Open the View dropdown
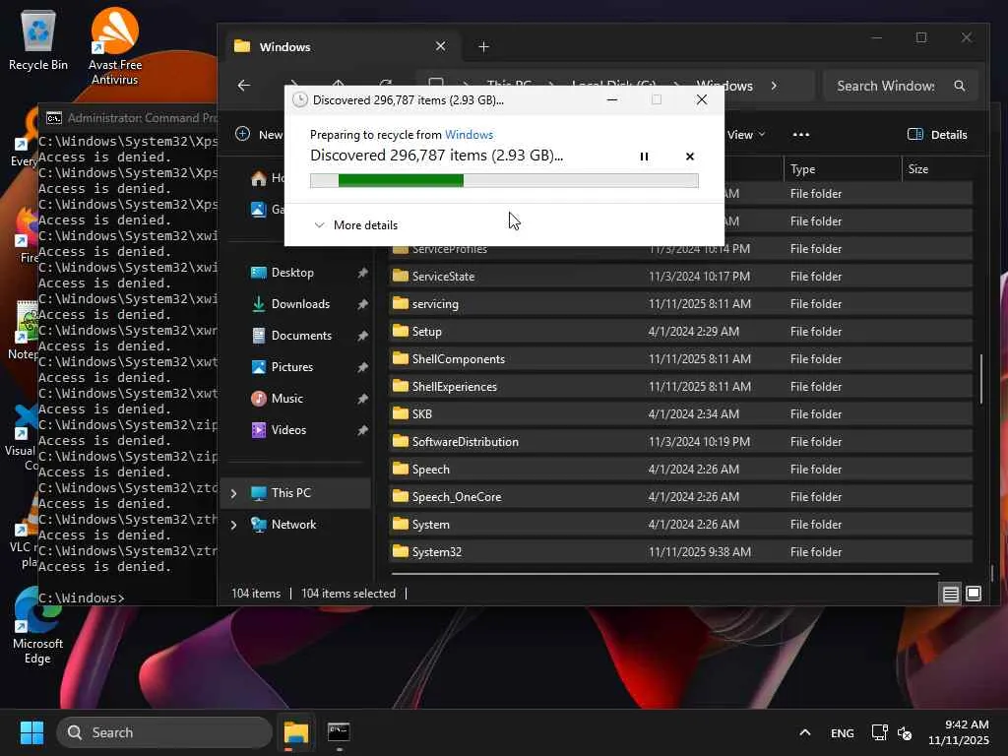 tap(746, 134)
